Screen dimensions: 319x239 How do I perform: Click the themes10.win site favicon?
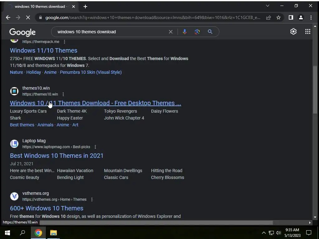(x=14, y=91)
